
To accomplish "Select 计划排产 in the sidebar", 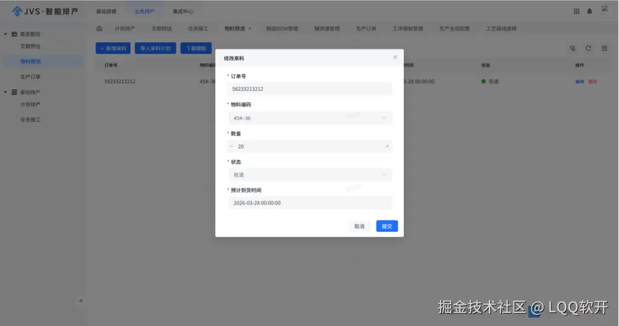I will pyautogui.click(x=30, y=104).
